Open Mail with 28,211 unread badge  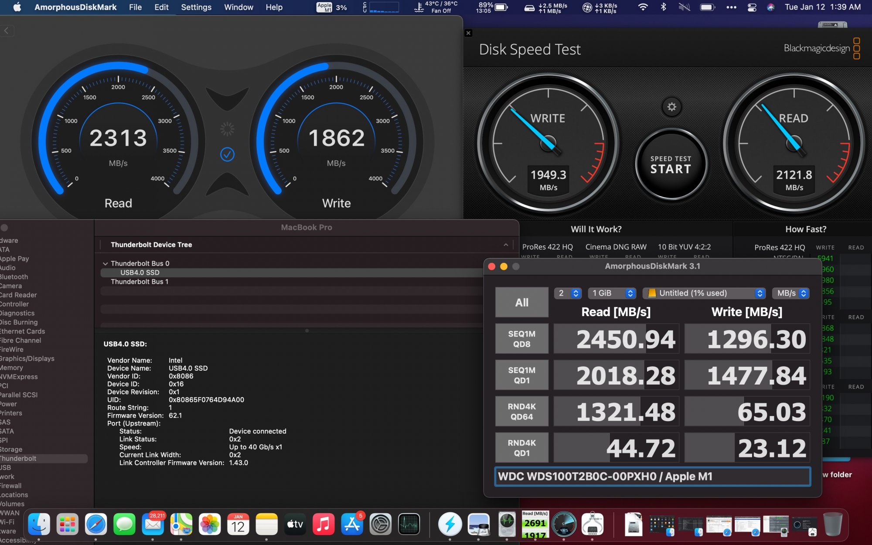153,524
